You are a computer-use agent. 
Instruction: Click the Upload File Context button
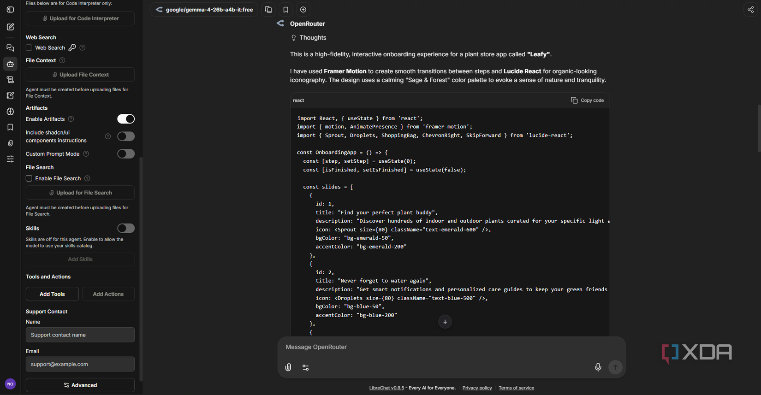(x=80, y=75)
